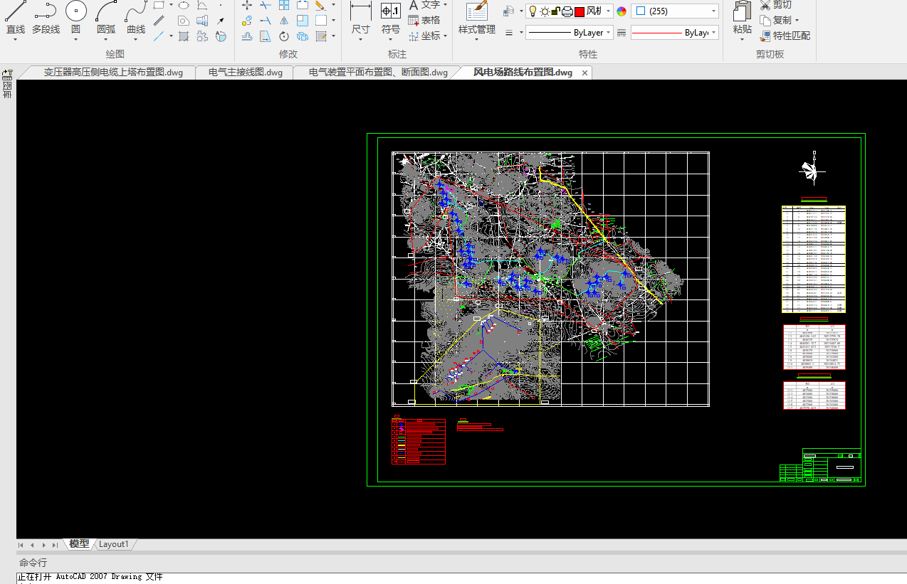The image size is (907, 584).
Task: Toggle the layer lock padlock icon
Action: [x=555, y=11]
